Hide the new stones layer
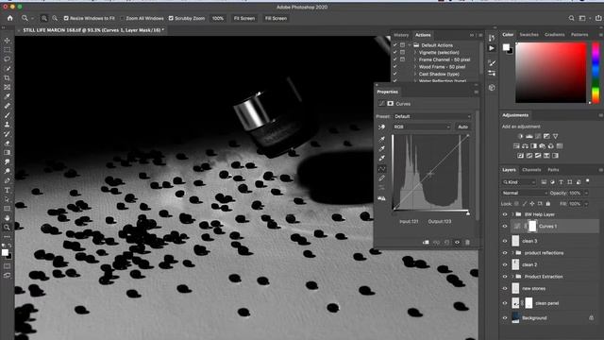The height and width of the screenshot is (340, 604). pyautogui.click(x=505, y=288)
